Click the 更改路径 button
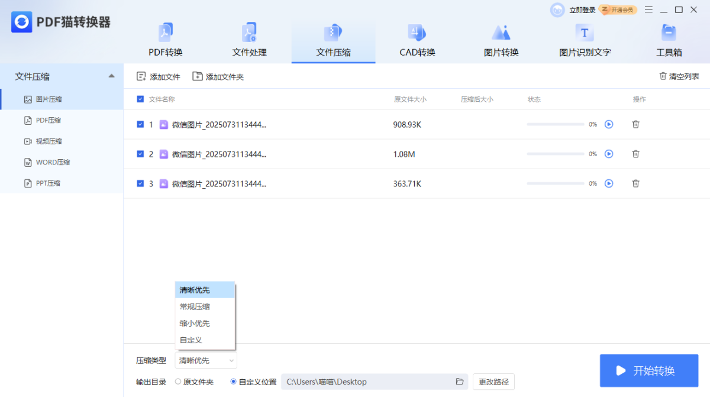 click(x=493, y=382)
